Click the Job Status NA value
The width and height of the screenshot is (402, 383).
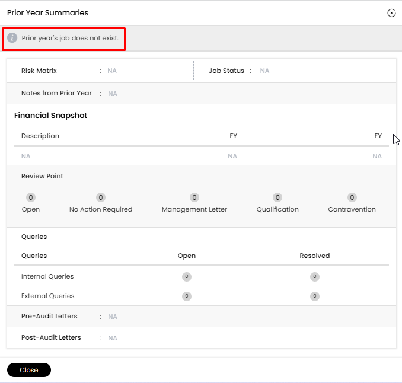pyautogui.click(x=264, y=71)
